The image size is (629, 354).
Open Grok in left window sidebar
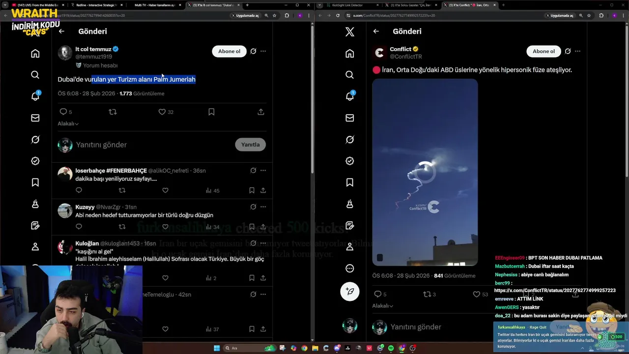point(35,140)
